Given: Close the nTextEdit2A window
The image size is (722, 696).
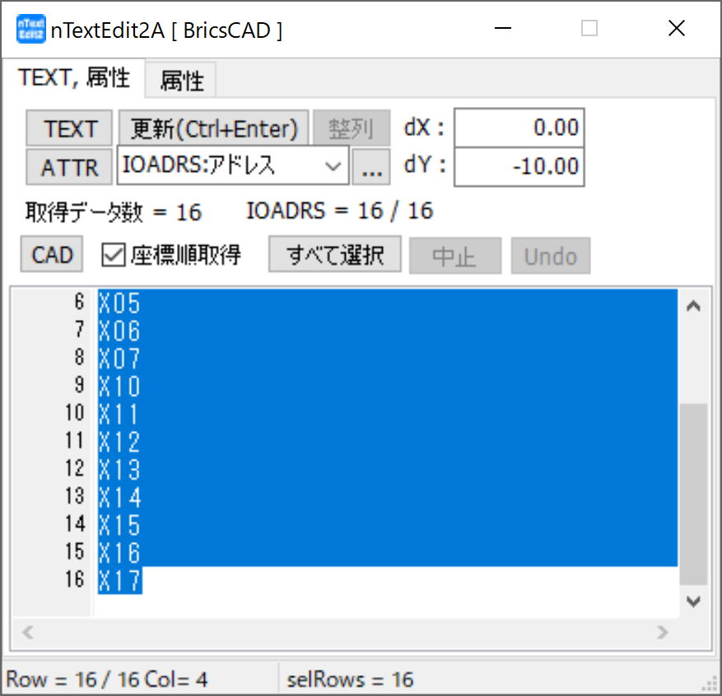Looking at the screenshot, I should [677, 29].
